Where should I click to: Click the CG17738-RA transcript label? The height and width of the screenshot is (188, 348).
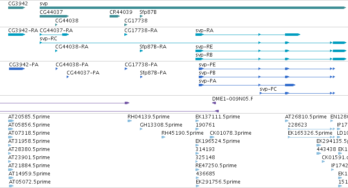pos(141,30)
